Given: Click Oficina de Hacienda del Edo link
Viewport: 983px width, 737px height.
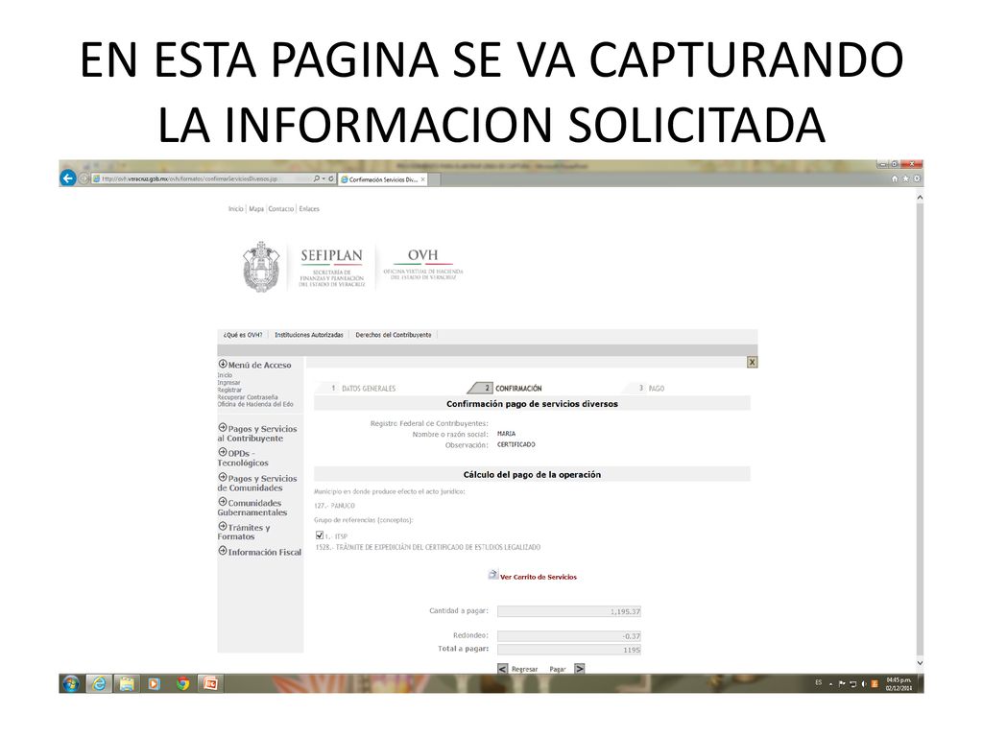Looking at the screenshot, I should point(255,404).
